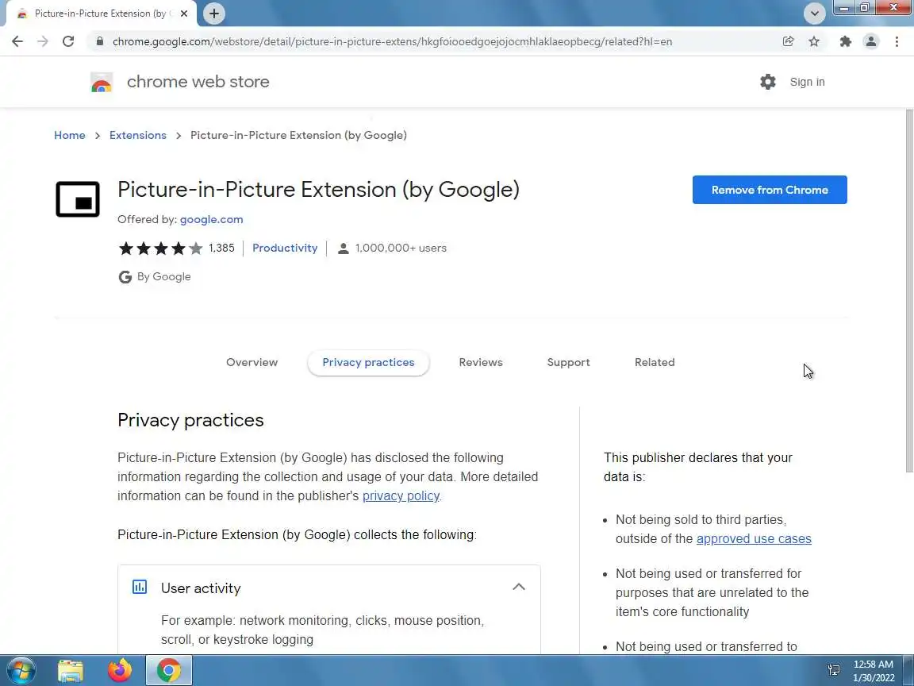
Task: Open tab search dropdown arrow
Action: pos(814,13)
